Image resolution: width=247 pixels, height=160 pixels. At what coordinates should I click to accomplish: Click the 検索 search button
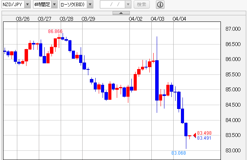tap(142, 5)
